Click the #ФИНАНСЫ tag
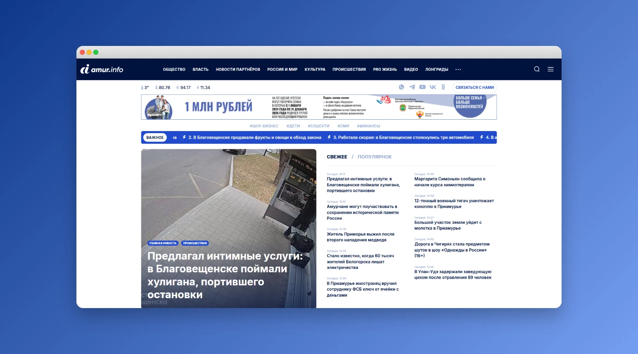638x354 pixels. point(368,126)
